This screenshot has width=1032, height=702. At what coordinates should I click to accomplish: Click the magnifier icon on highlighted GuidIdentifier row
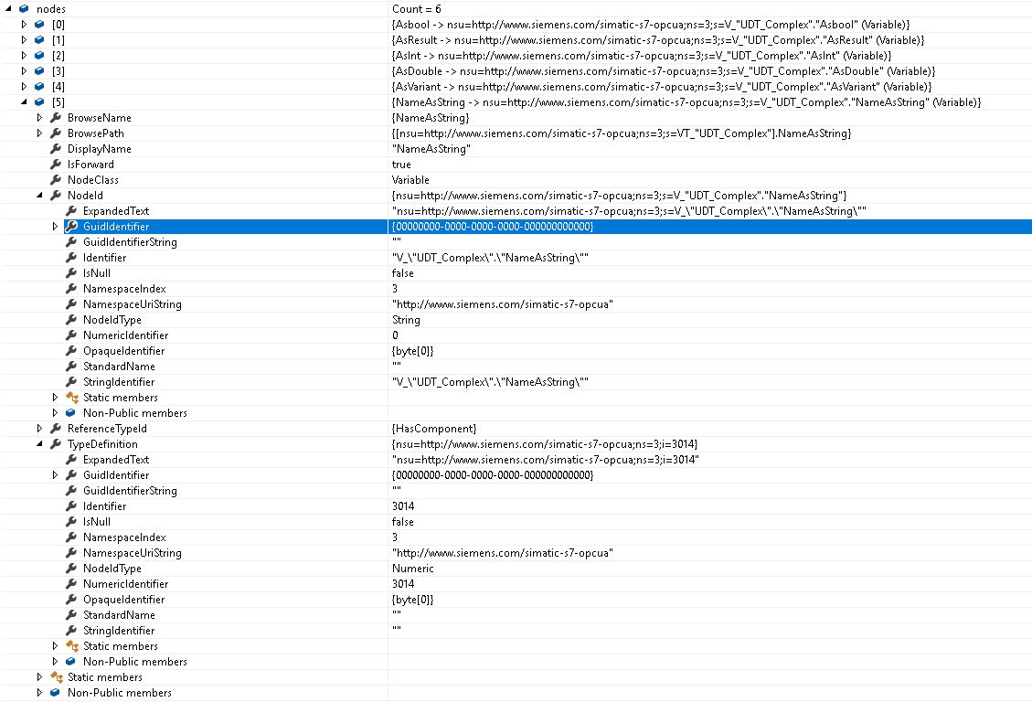tap(70, 227)
